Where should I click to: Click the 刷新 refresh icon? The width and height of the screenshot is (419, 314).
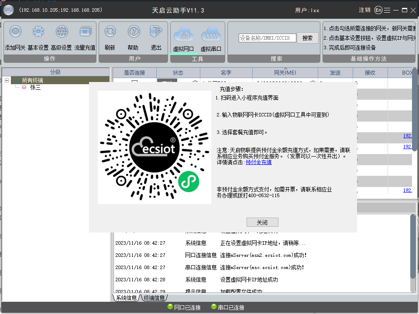(110, 31)
